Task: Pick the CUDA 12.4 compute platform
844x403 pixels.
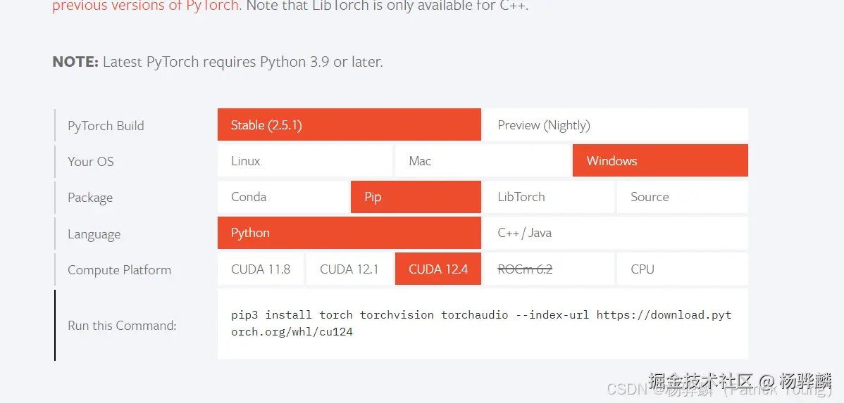Action: [x=438, y=269]
